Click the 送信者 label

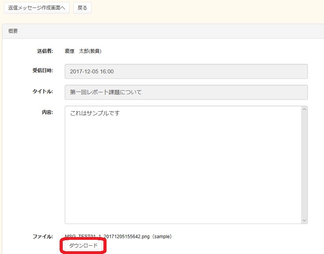(x=45, y=51)
